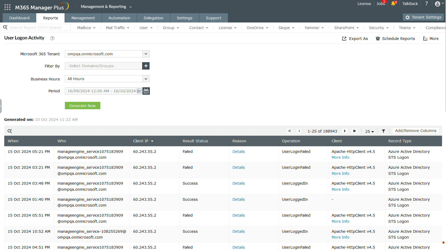Click the Add/Remove Columns button
446x251 pixels.
[x=416, y=131]
